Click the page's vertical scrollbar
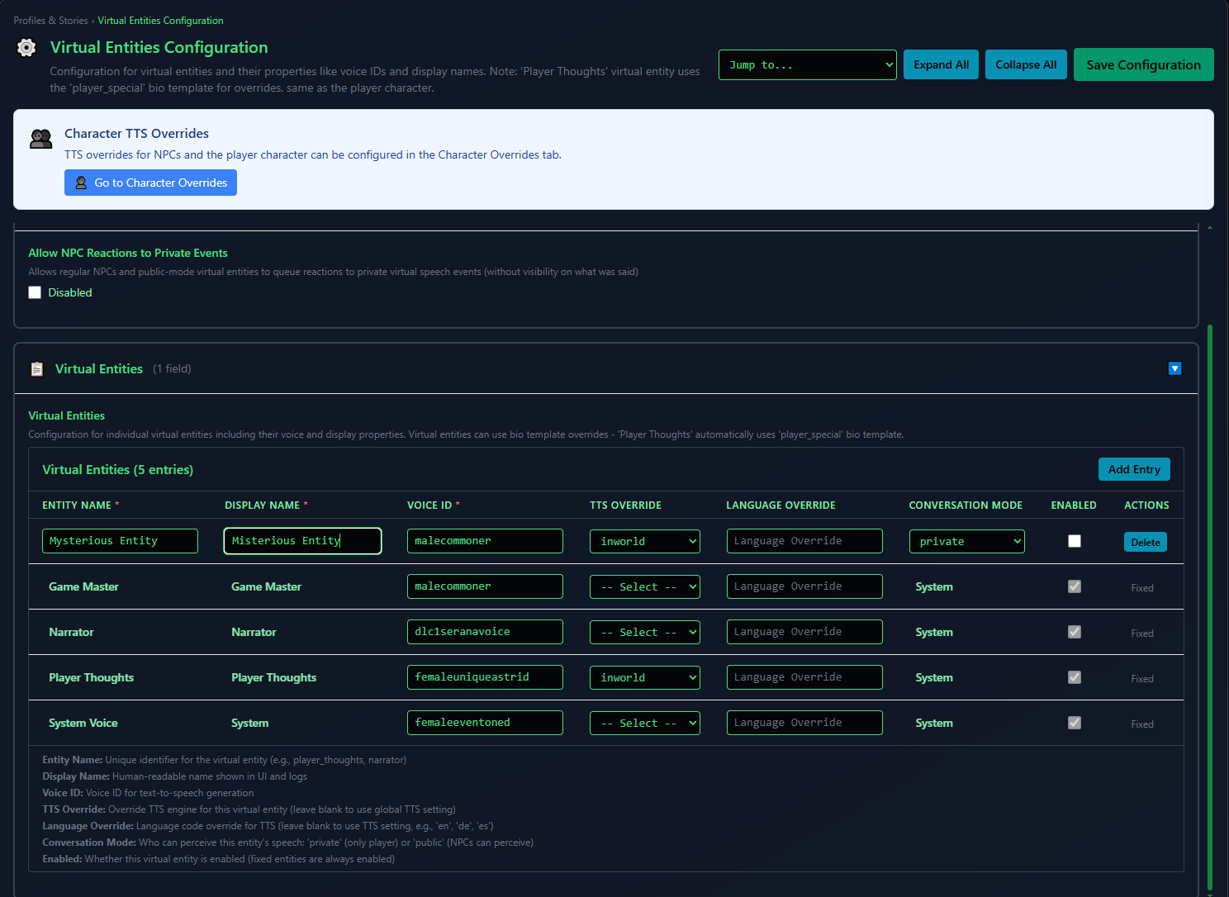1229x897 pixels. tap(1209, 578)
